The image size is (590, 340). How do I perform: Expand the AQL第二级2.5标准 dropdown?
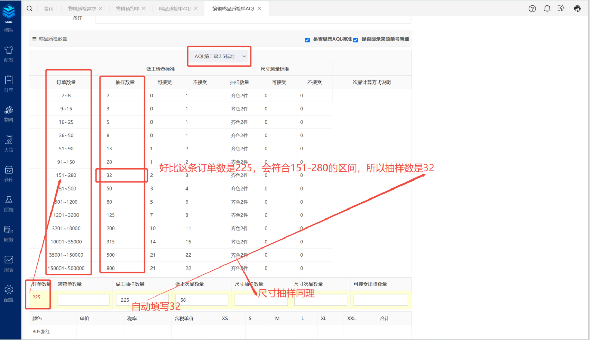[220, 56]
